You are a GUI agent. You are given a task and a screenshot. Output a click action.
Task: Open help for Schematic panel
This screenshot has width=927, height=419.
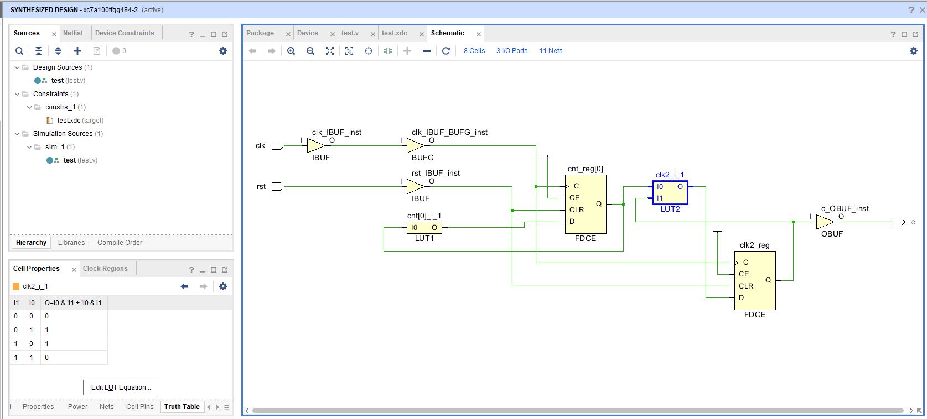[893, 34]
